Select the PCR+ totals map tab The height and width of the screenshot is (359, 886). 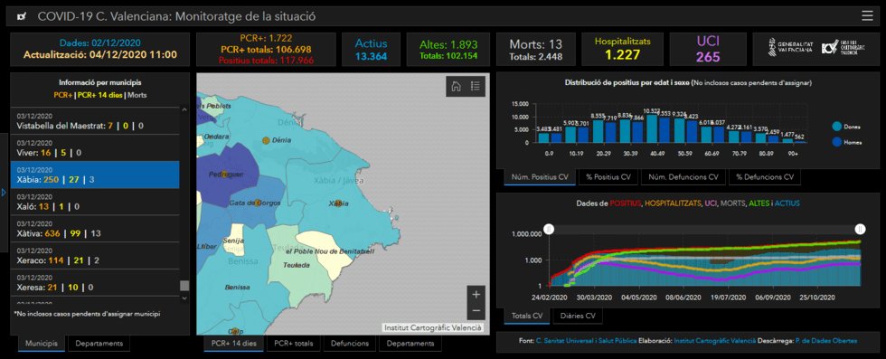click(x=293, y=343)
